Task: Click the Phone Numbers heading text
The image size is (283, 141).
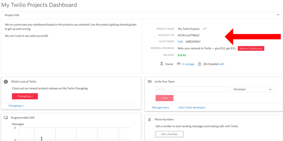Action: click(164, 119)
